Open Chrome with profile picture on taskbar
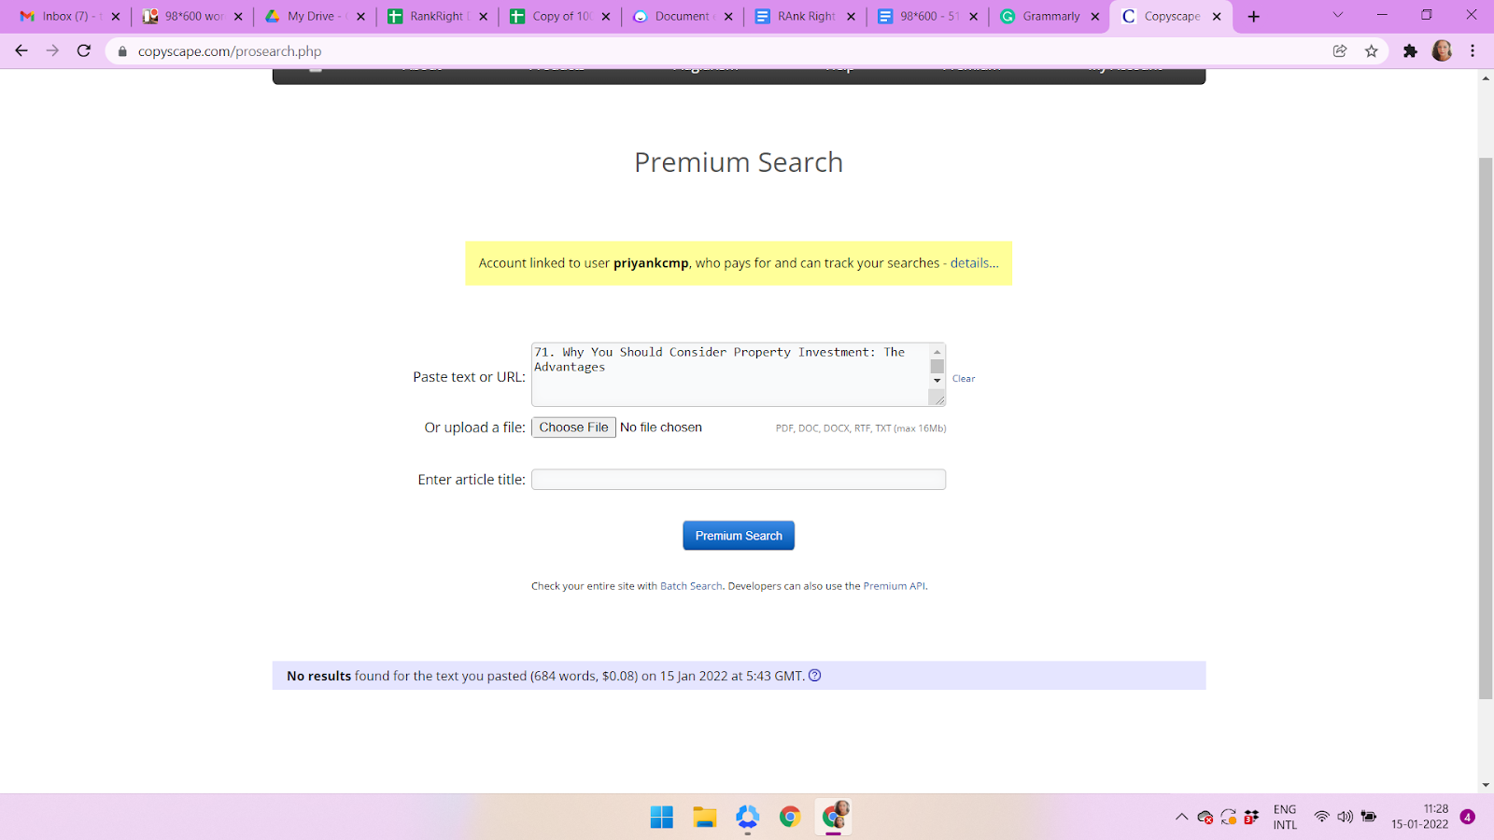 834,817
